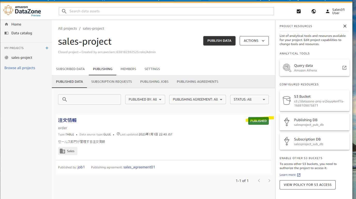Click the published data filter text box
The image size is (356, 199).
90,100
